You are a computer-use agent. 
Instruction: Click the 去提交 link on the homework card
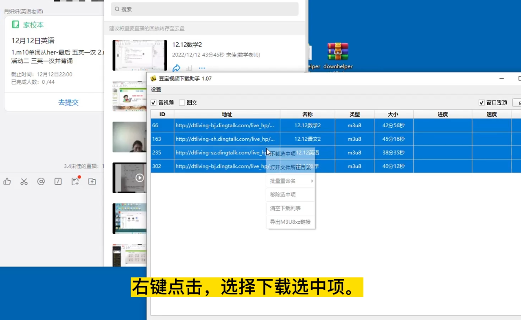coord(68,102)
